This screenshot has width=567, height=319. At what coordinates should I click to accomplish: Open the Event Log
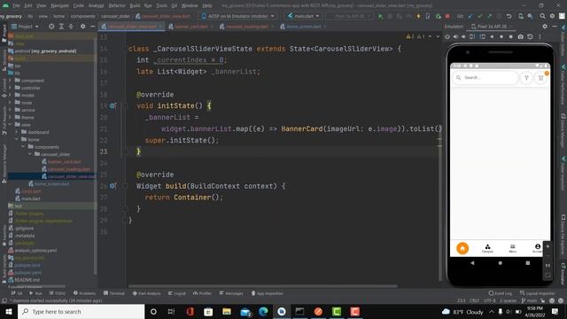500,293
